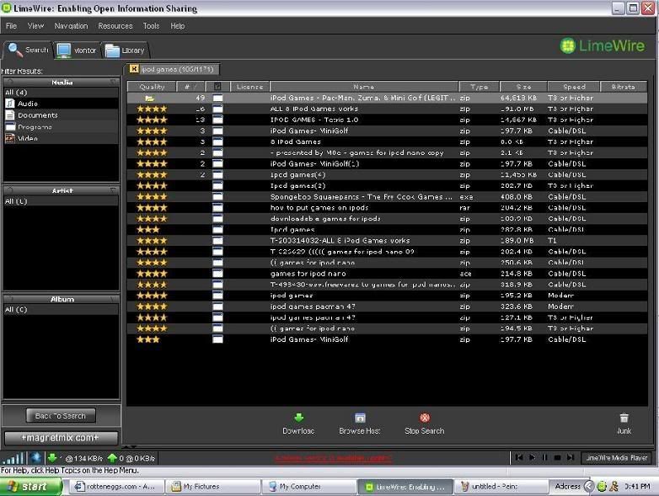Sort results by the # count column

pos(190,87)
